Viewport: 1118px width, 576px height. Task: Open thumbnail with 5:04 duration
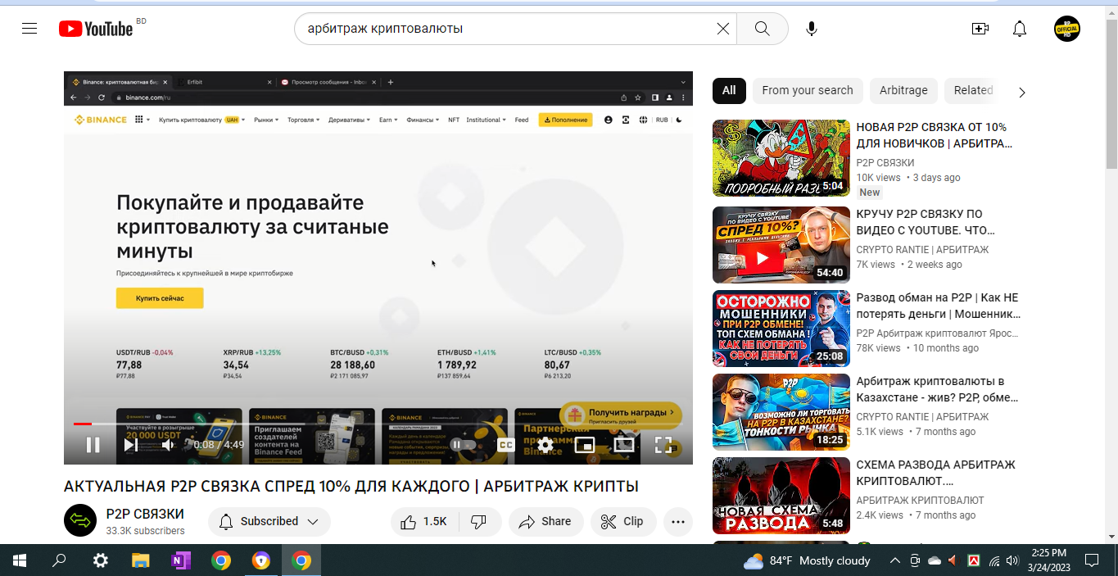[x=781, y=158]
